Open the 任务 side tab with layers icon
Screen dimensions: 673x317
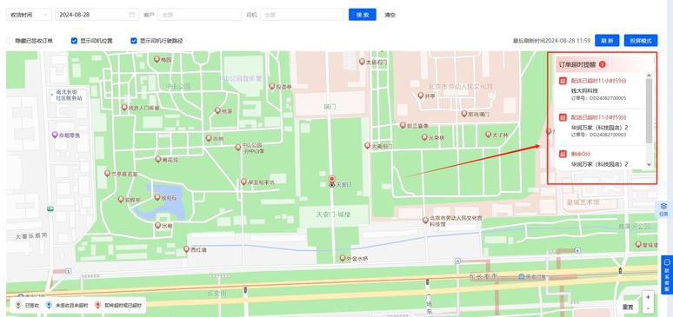pyautogui.click(x=664, y=209)
